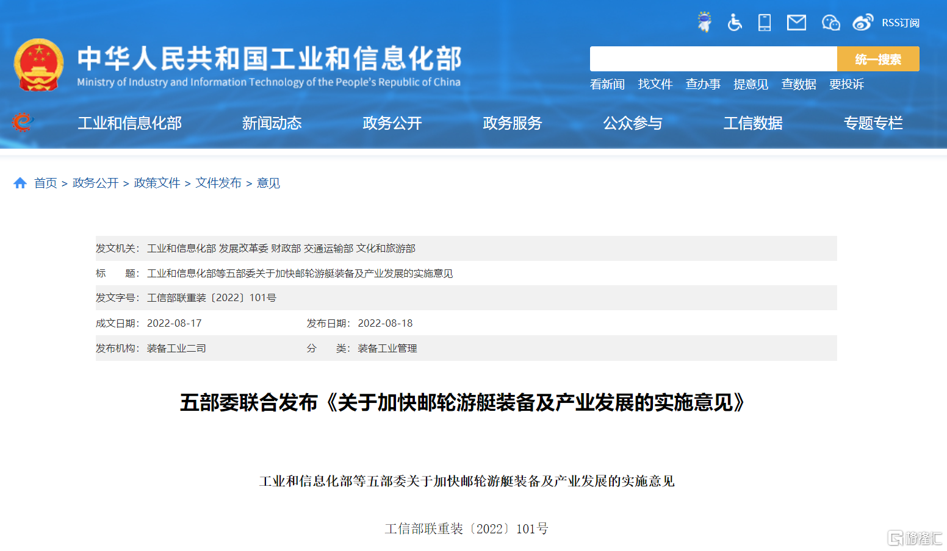
Task: Click the 发布机构 value 装备工业二司
Action: [x=176, y=348]
